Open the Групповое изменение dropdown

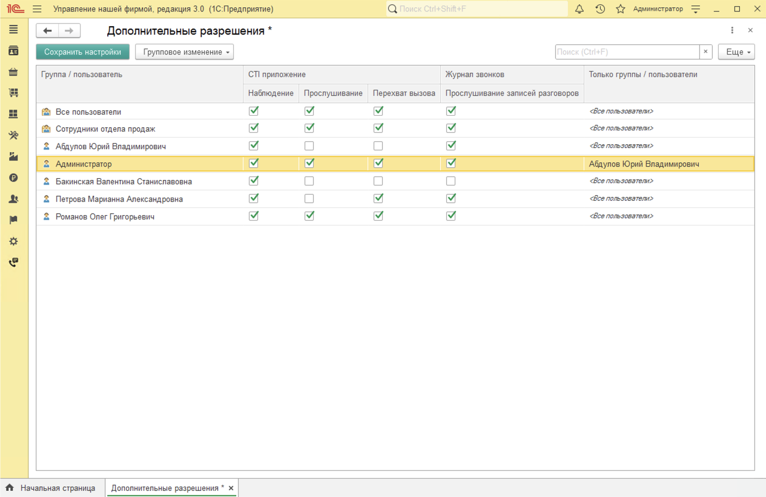point(184,52)
